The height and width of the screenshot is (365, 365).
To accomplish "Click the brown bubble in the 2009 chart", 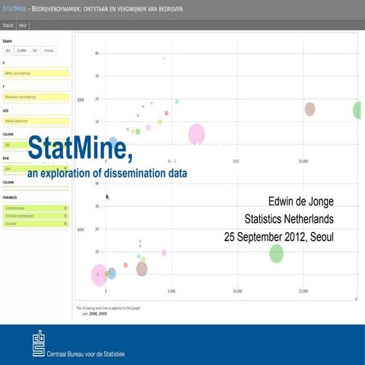I will click(141, 269).
